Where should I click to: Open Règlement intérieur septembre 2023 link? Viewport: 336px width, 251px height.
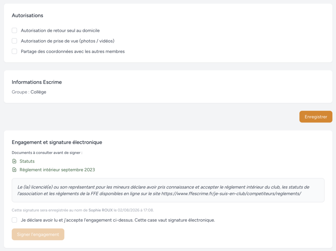57,170
